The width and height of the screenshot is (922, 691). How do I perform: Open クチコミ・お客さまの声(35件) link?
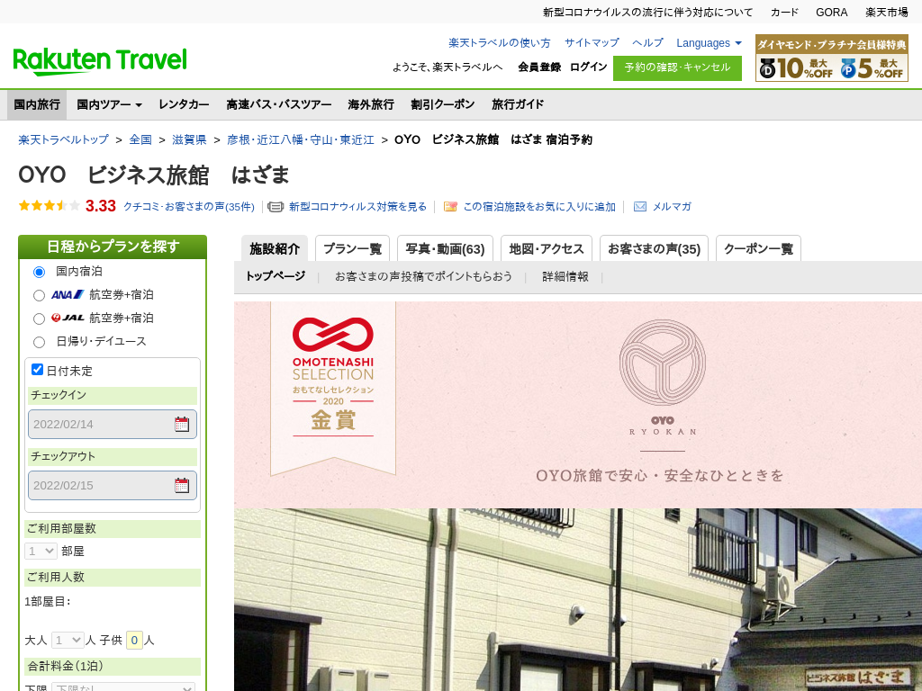[x=189, y=207]
